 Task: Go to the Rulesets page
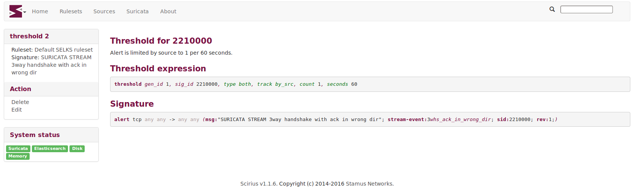[x=71, y=11]
